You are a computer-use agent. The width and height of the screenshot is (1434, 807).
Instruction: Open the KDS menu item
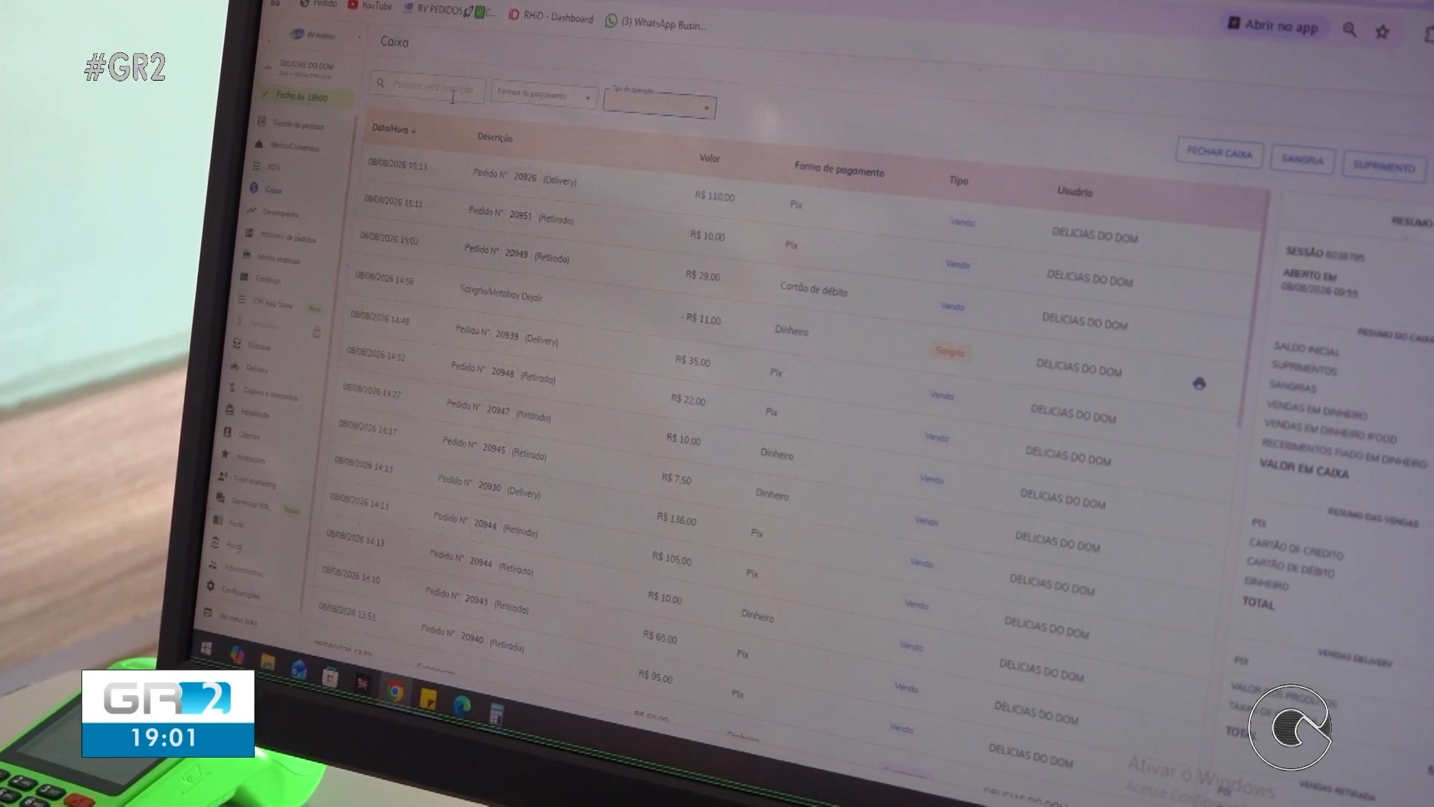(274, 167)
